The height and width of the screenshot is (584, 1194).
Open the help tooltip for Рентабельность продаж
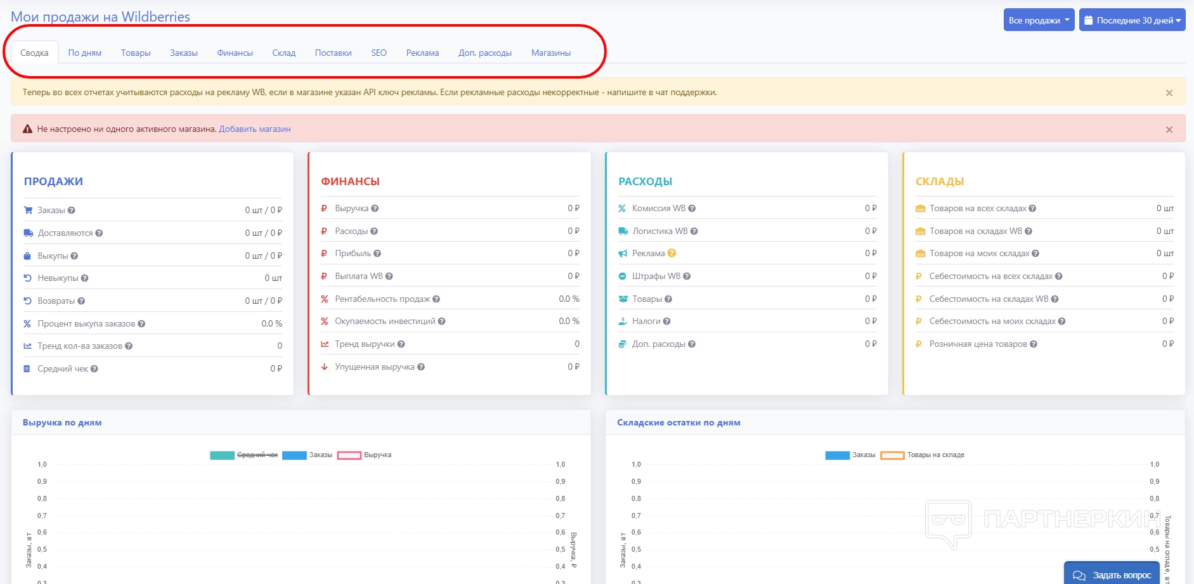(436, 299)
